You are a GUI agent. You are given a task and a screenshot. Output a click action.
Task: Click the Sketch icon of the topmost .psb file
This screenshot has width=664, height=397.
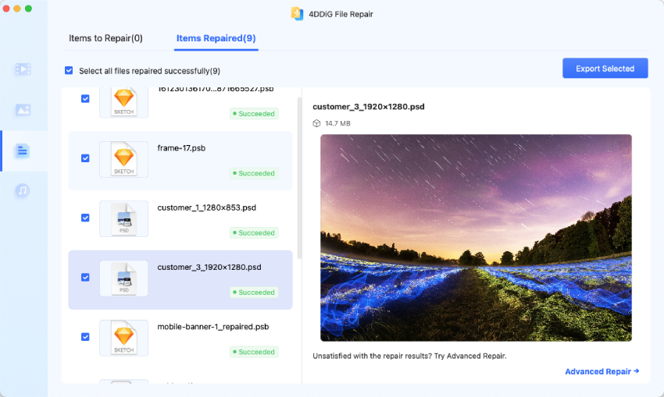pyautogui.click(x=123, y=102)
